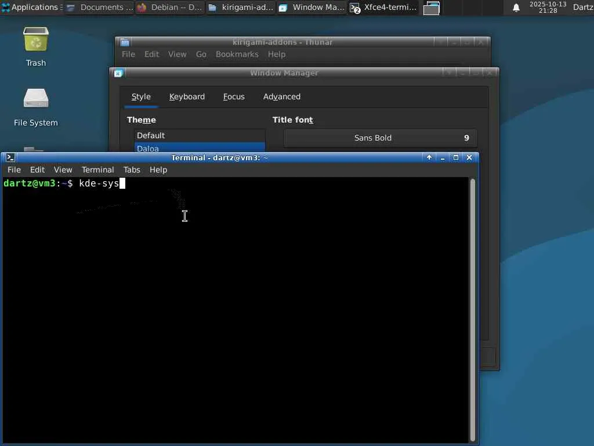594x446 pixels.
Task: Open Thunar Help menu
Action: (277, 54)
